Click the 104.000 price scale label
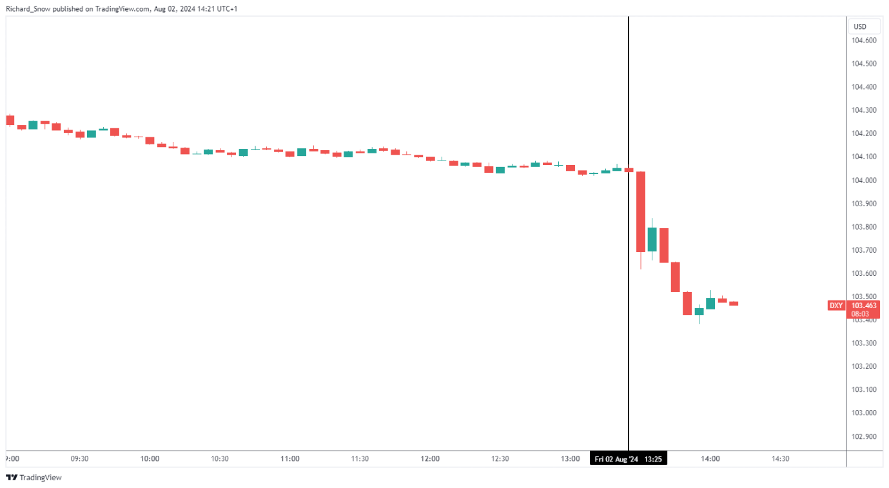 pyautogui.click(x=864, y=181)
